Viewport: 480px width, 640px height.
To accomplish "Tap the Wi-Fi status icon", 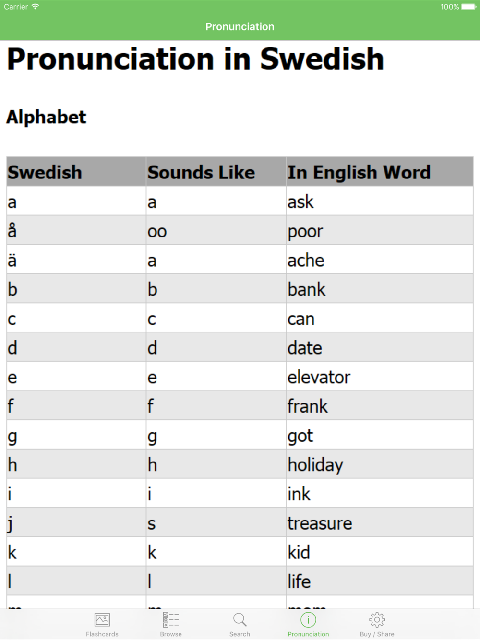I will (x=36, y=7).
